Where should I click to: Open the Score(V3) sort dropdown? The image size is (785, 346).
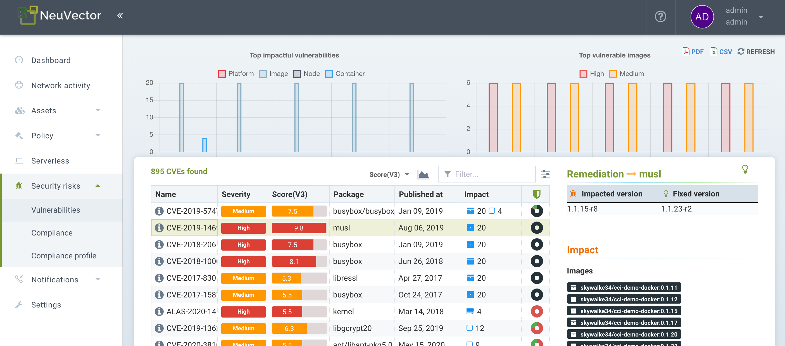coord(389,175)
